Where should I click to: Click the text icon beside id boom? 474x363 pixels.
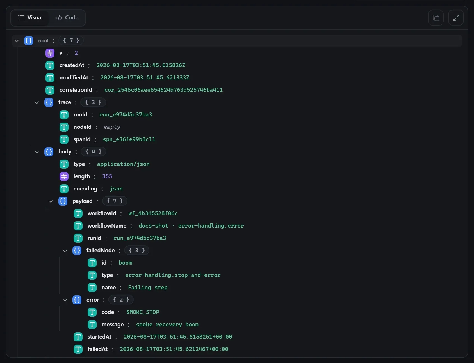tap(92, 263)
